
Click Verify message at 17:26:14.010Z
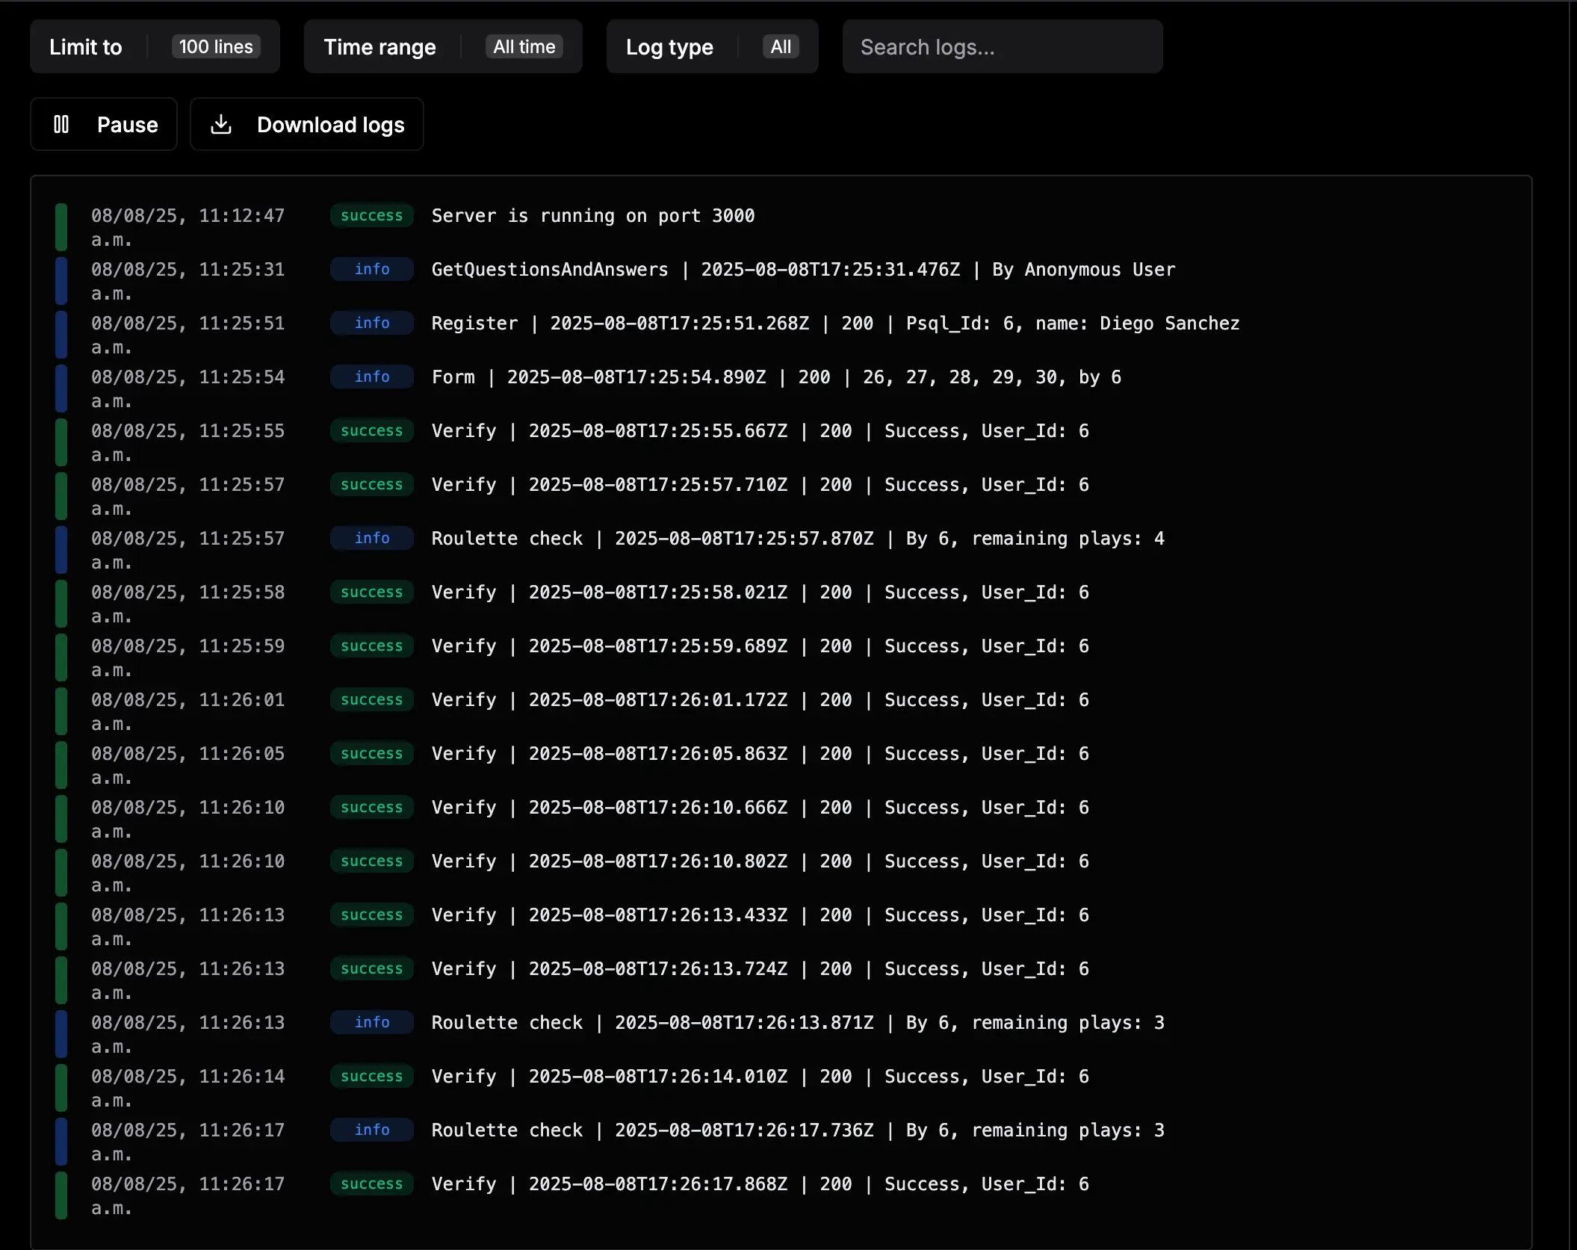(760, 1077)
